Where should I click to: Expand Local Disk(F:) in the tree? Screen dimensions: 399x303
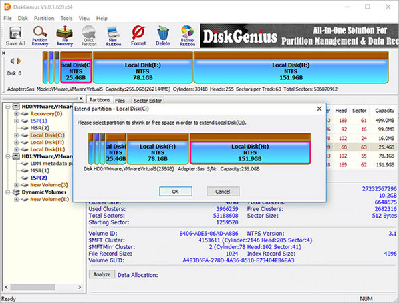(15, 142)
